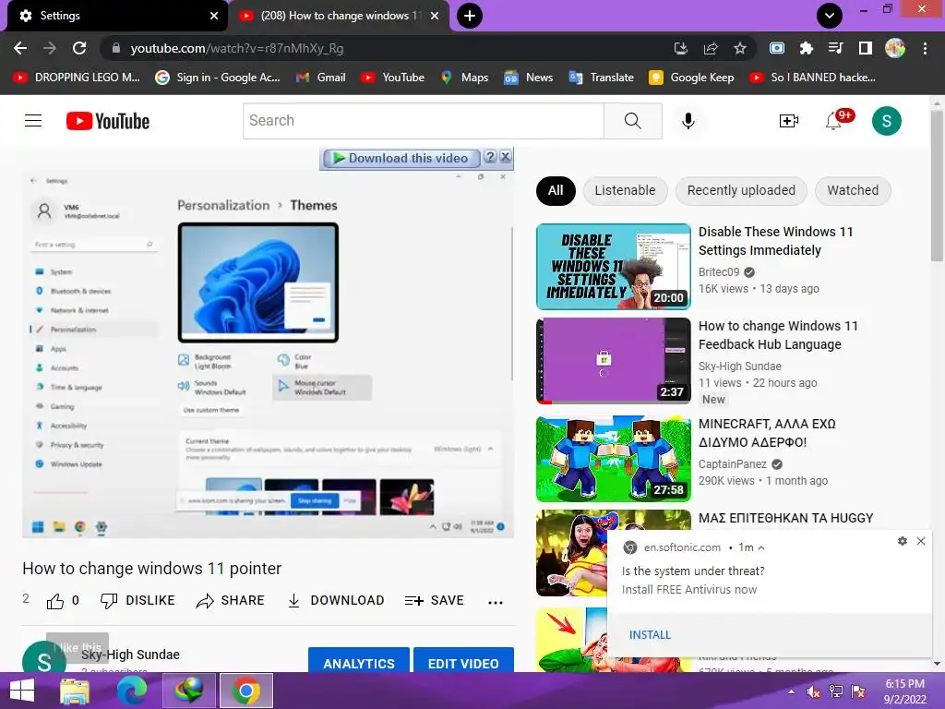This screenshot has width=945, height=709.
Task: Click the YouTube logo
Action: (108, 121)
